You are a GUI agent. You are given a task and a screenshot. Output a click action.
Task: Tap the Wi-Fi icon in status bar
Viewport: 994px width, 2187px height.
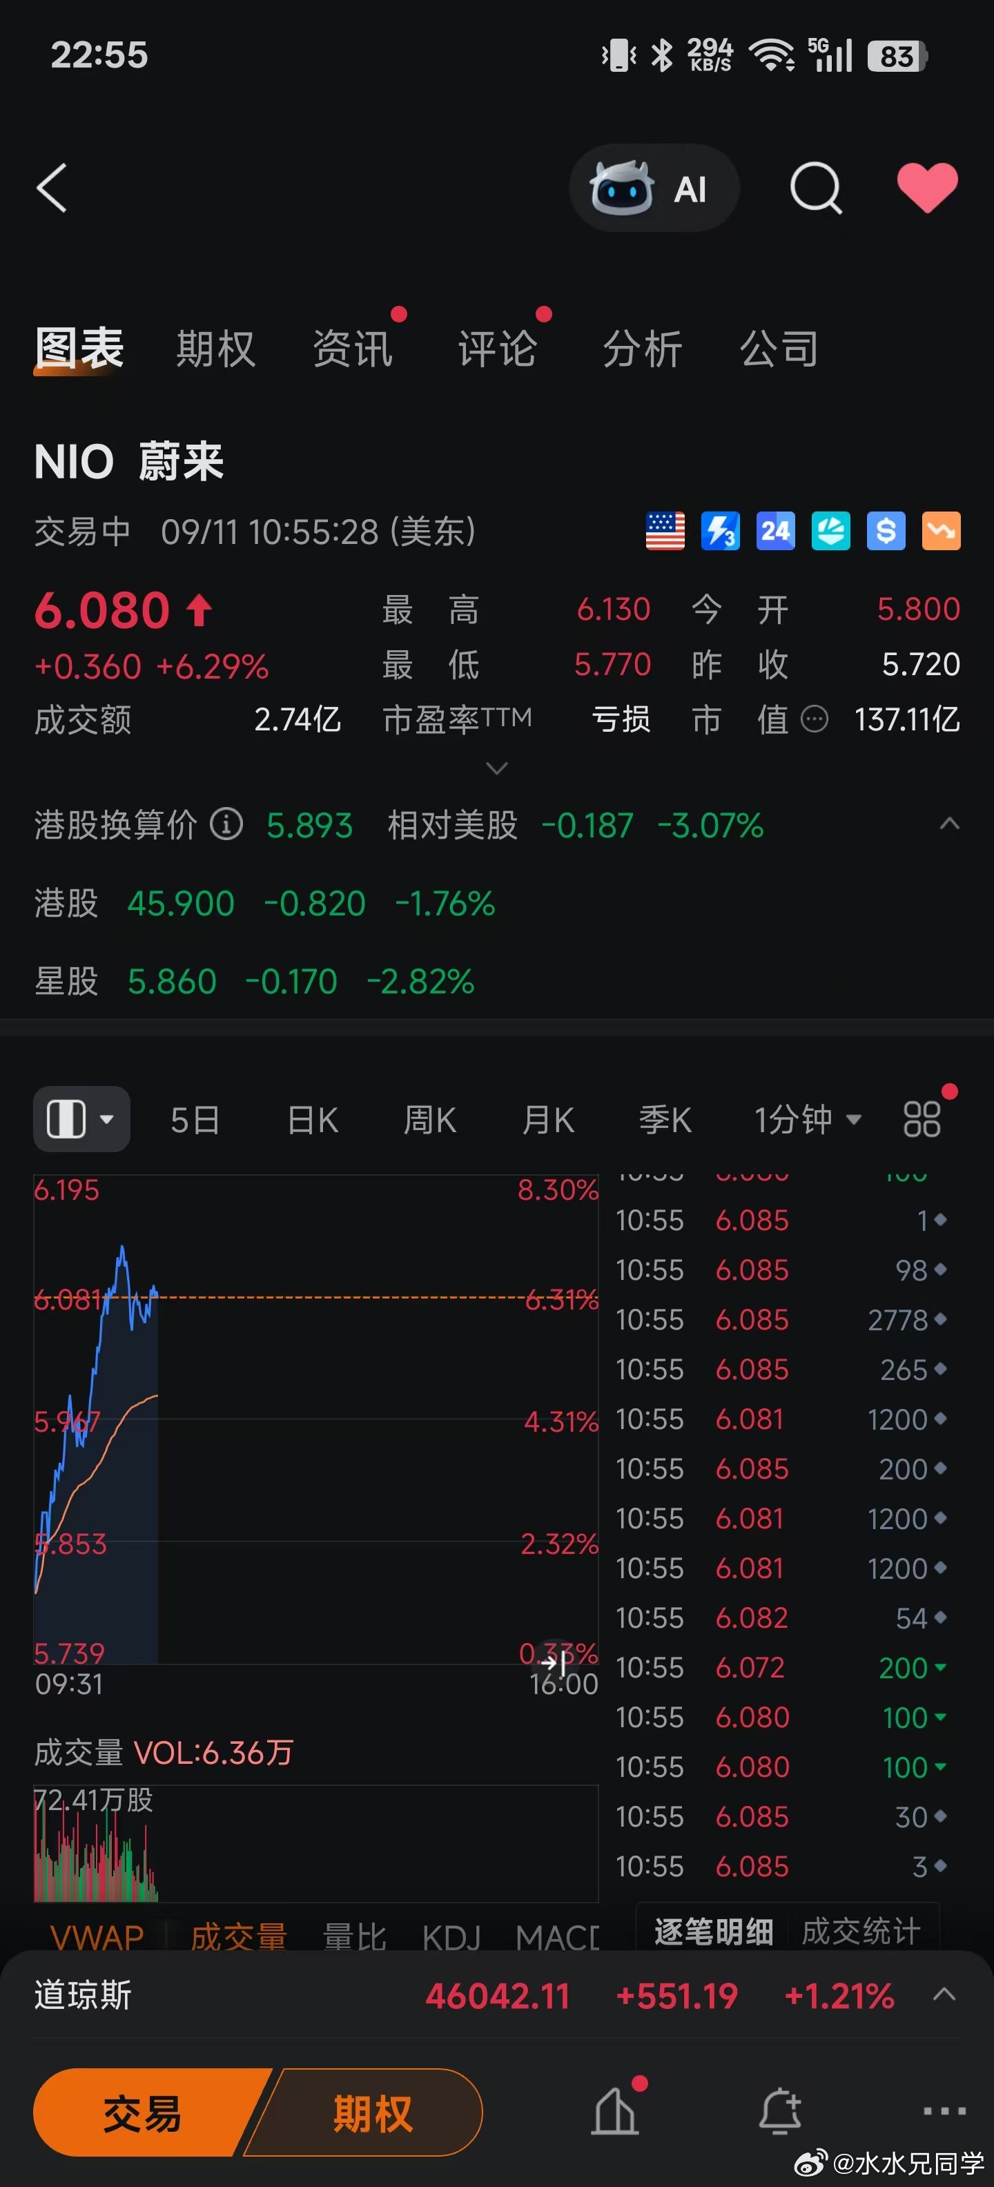tap(771, 56)
